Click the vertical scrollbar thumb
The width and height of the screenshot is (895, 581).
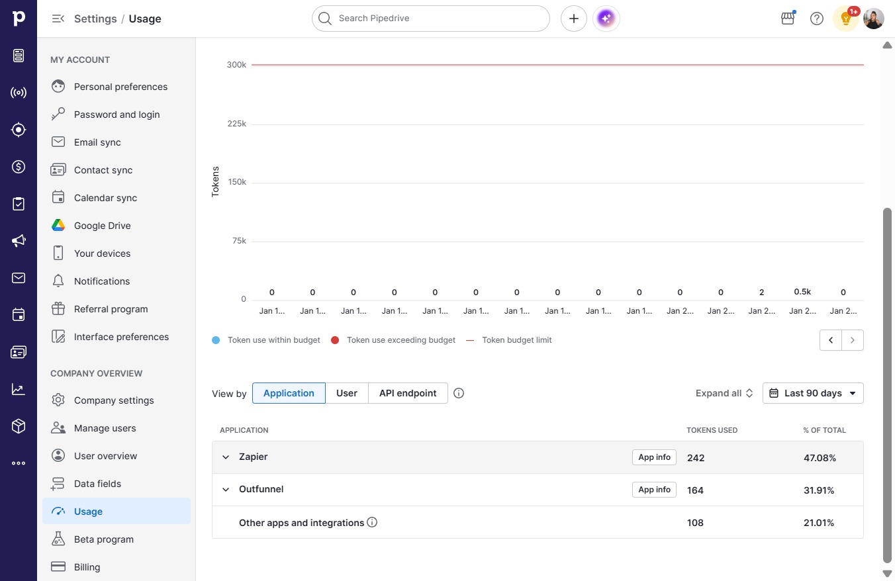pos(888,384)
